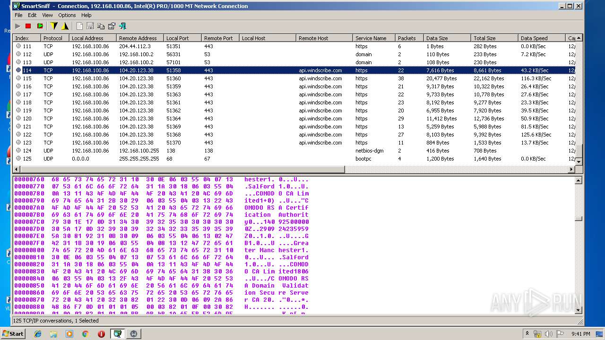Open display filter icon
This screenshot has width=605, height=340.
tap(65, 26)
